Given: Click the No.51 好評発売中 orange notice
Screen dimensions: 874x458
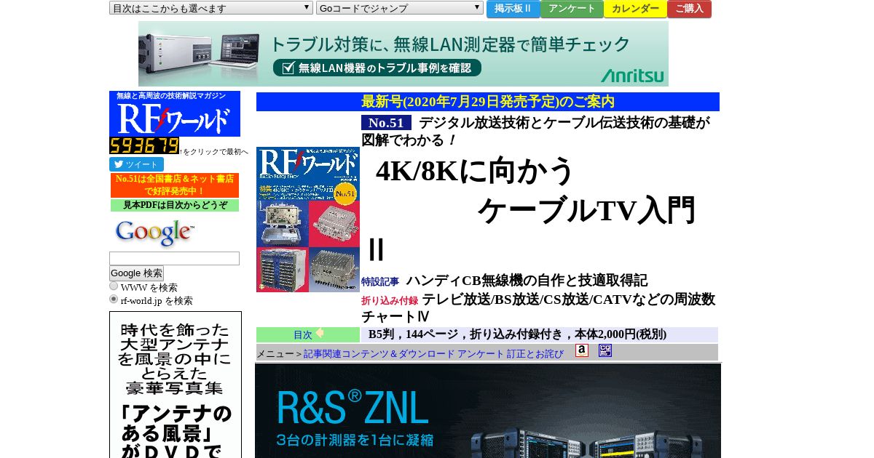Looking at the screenshot, I should click(x=175, y=185).
